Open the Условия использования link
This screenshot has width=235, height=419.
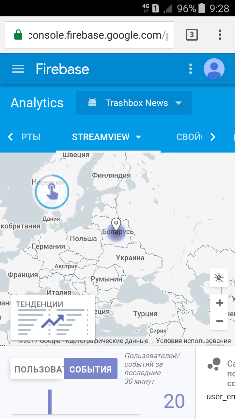click(194, 341)
